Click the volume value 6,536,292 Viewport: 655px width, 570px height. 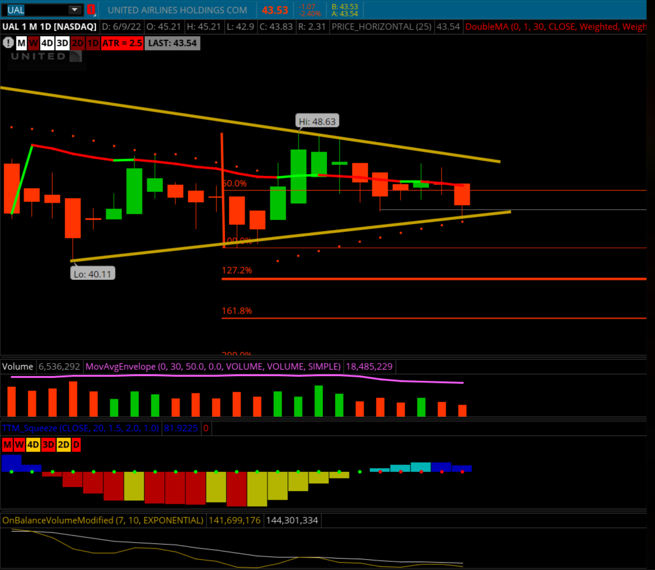point(59,366)
